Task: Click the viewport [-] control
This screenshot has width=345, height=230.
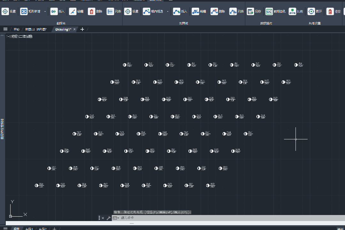Action: coord(8,36)
